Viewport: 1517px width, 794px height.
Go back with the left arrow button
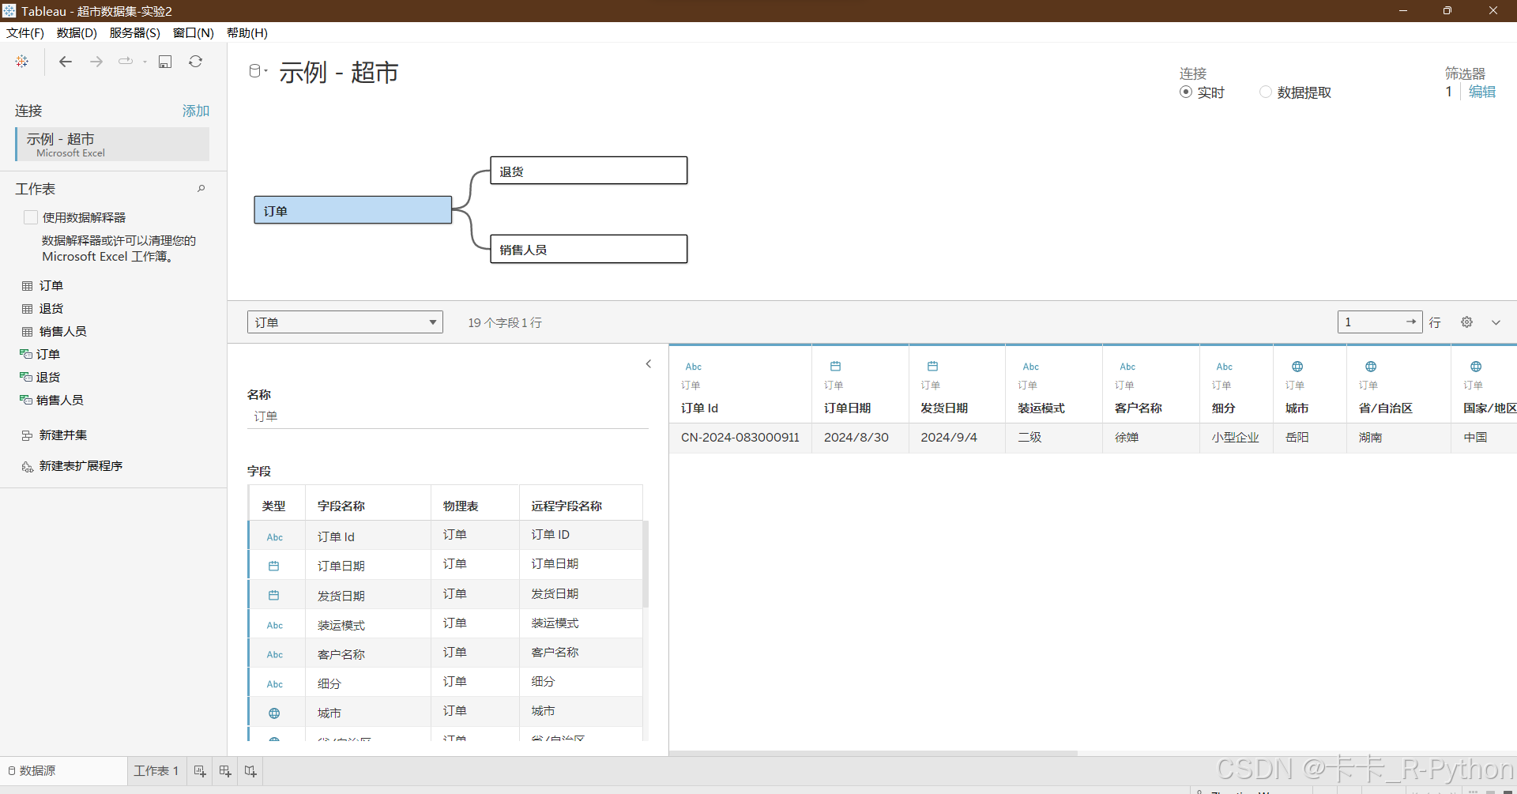66,62
